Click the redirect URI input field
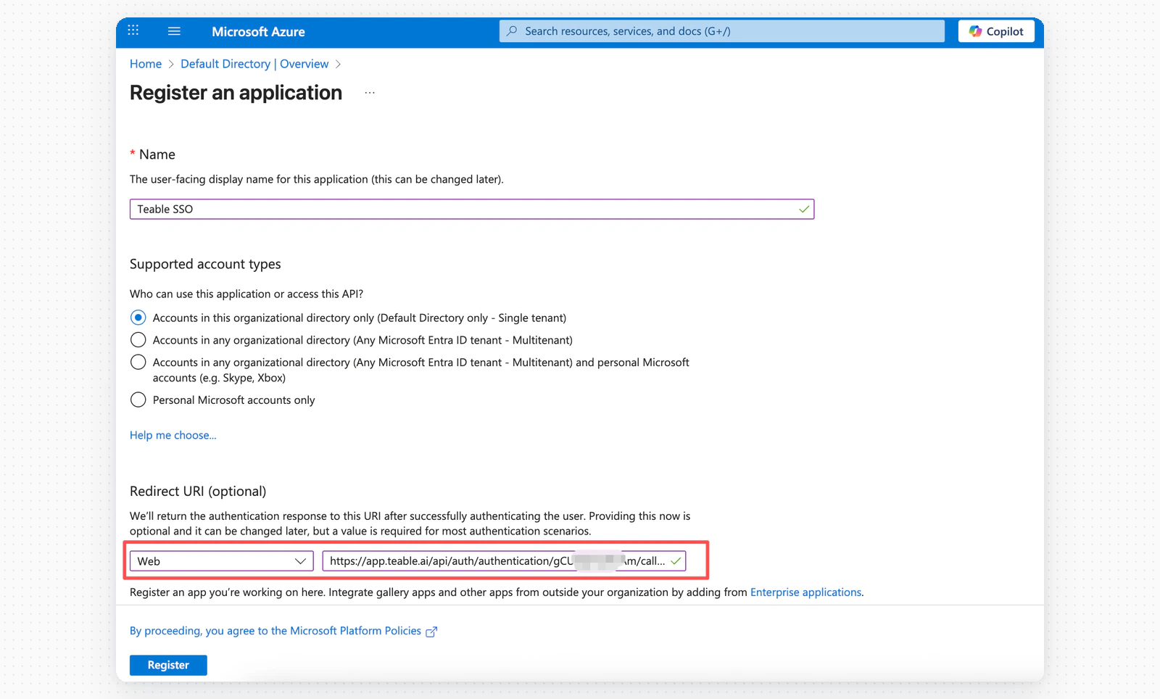The height and width of the screenshot is (699, 1160). point(504,561)
